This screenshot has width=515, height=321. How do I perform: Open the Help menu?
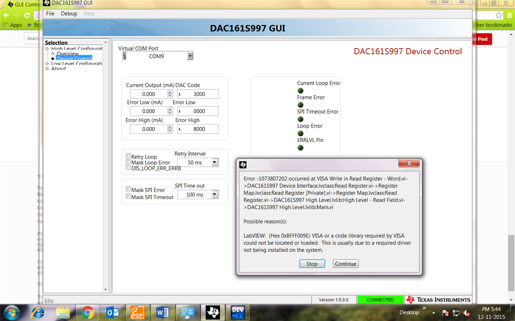pos(89,13)
